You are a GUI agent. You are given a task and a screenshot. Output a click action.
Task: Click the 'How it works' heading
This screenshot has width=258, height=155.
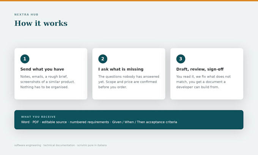tap(41, 23)
